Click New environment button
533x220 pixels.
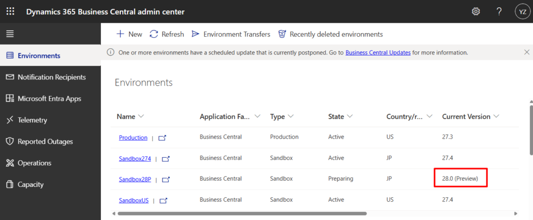tap(129, 34)
